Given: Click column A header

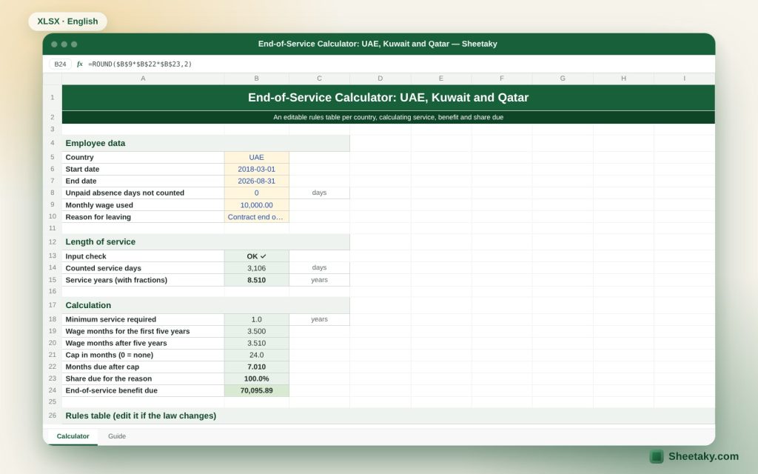Looking at the screenshot, I should [x=143, y=79].
